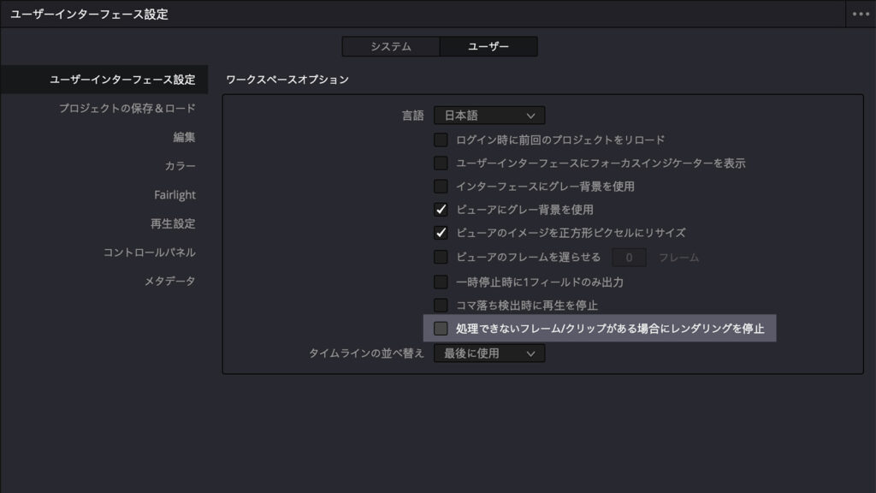Uncheck ビューアにグレー背景を使用

coord(441,210)
